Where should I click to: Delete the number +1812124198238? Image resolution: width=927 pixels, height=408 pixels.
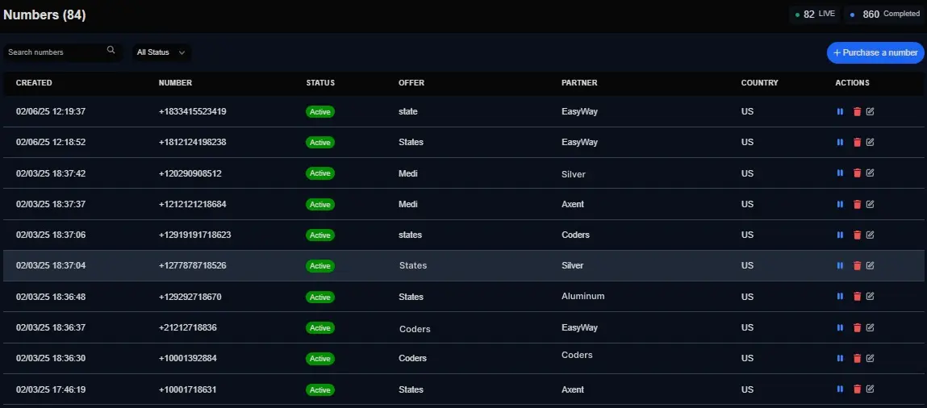pyautogui.click(x=857, y=142)
